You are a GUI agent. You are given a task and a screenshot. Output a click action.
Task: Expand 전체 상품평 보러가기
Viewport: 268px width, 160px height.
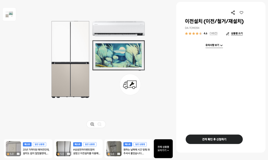[x=163, y=149]
